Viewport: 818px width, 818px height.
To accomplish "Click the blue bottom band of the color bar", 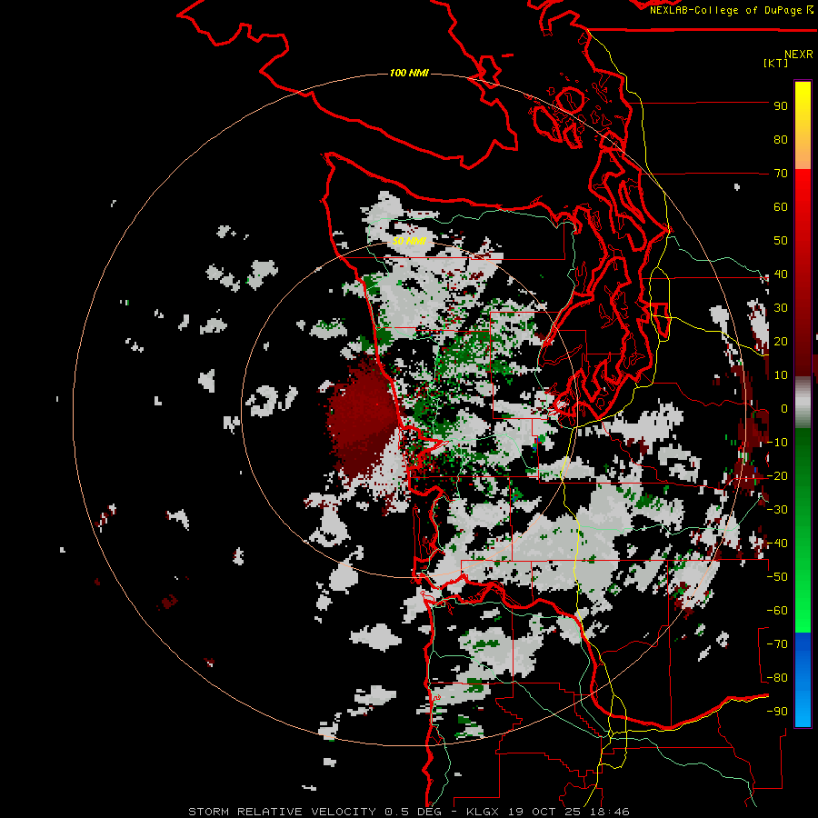I will pos(803,679).
